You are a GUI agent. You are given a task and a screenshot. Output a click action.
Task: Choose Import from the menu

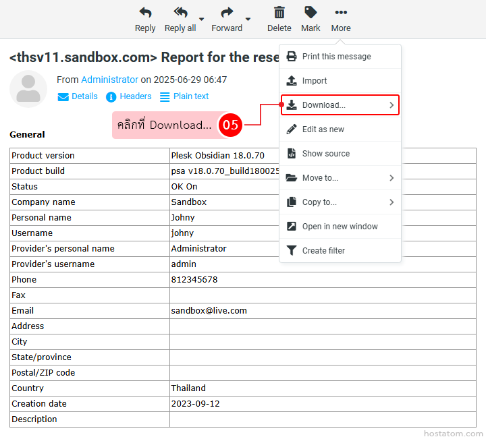(315, 81)
